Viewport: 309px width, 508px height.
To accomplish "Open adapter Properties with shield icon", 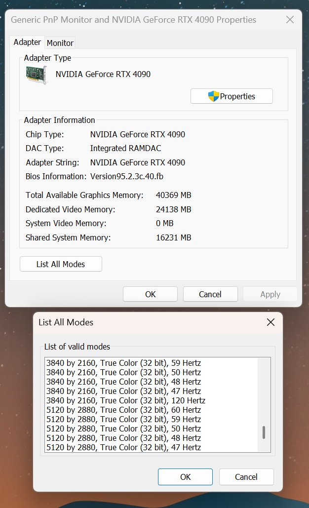I will pos(232,96).
